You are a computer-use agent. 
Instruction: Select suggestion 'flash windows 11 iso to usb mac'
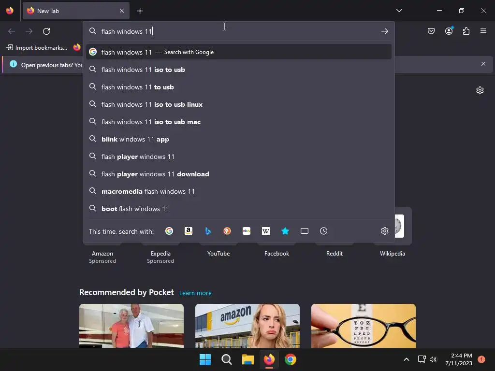239,122
